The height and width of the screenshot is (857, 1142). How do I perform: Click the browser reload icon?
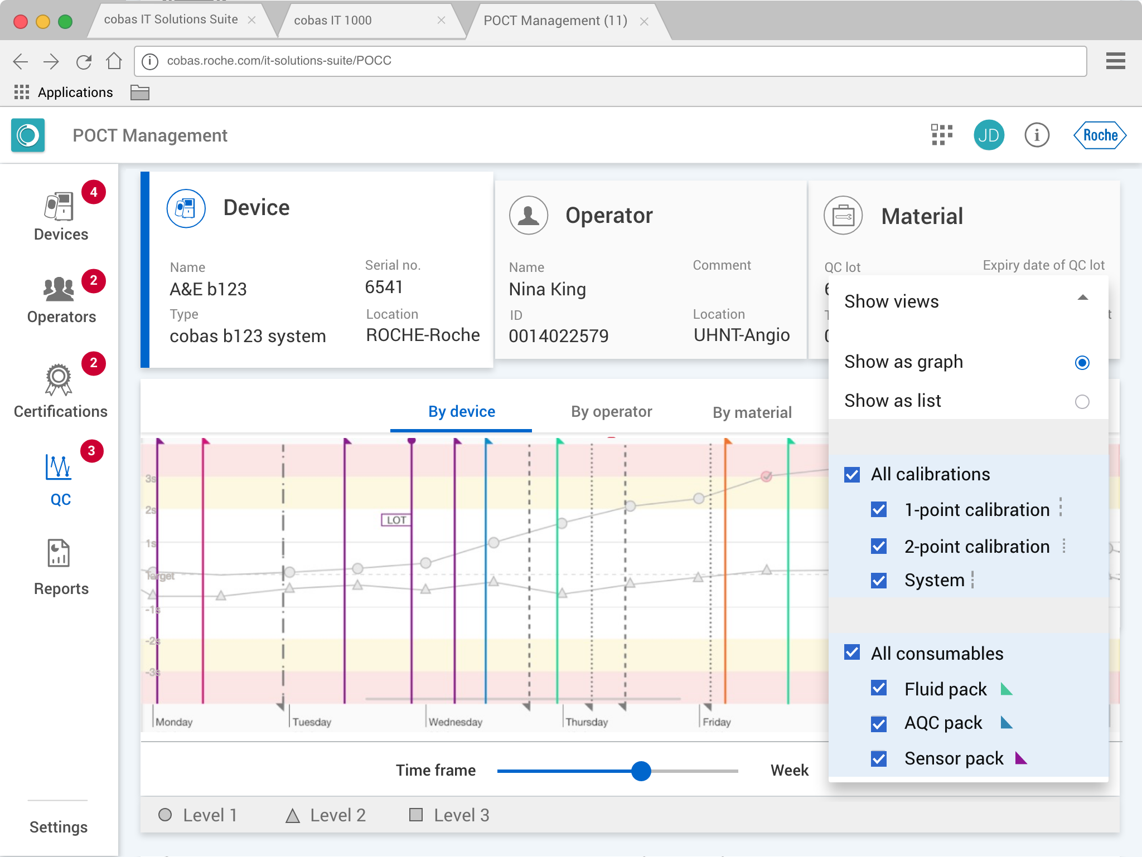click(x=84, y=61)
